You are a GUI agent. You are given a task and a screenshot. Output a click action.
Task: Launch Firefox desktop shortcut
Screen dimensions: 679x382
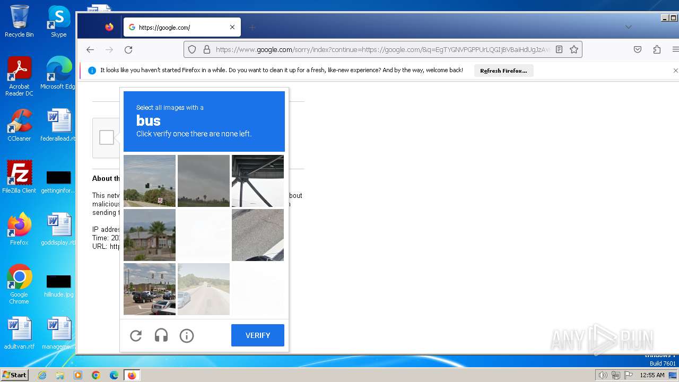pyautogui.click(x=19, y=229)
